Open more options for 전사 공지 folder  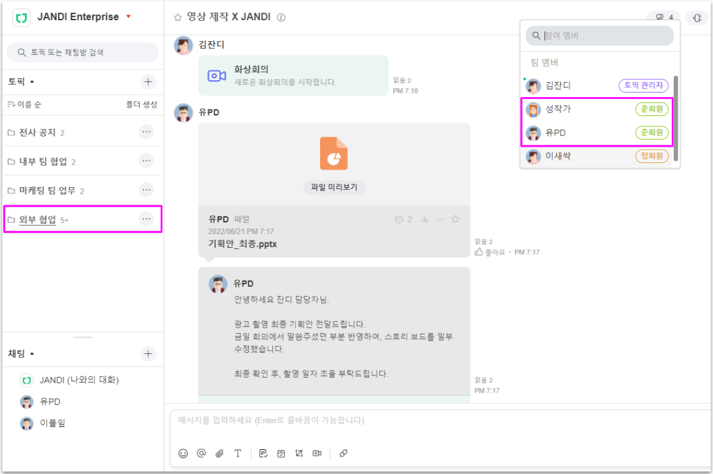pos(147,132)
